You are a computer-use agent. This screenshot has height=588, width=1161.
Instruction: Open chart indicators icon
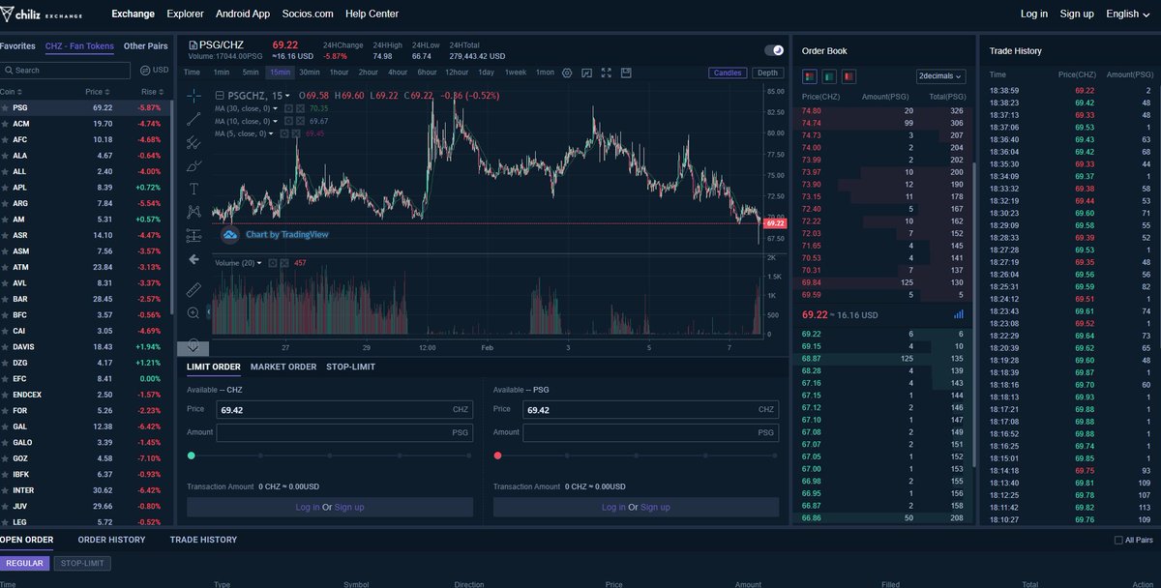588,73
